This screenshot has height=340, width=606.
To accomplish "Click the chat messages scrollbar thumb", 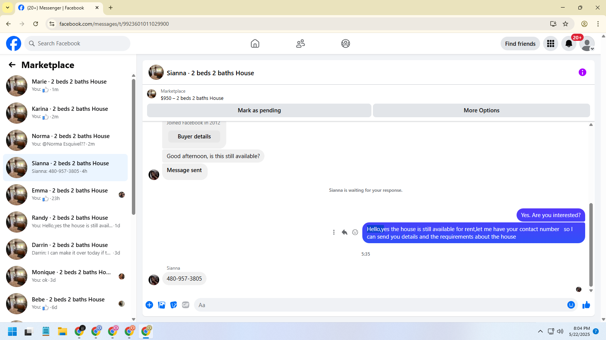I will [x=591, y=245].
